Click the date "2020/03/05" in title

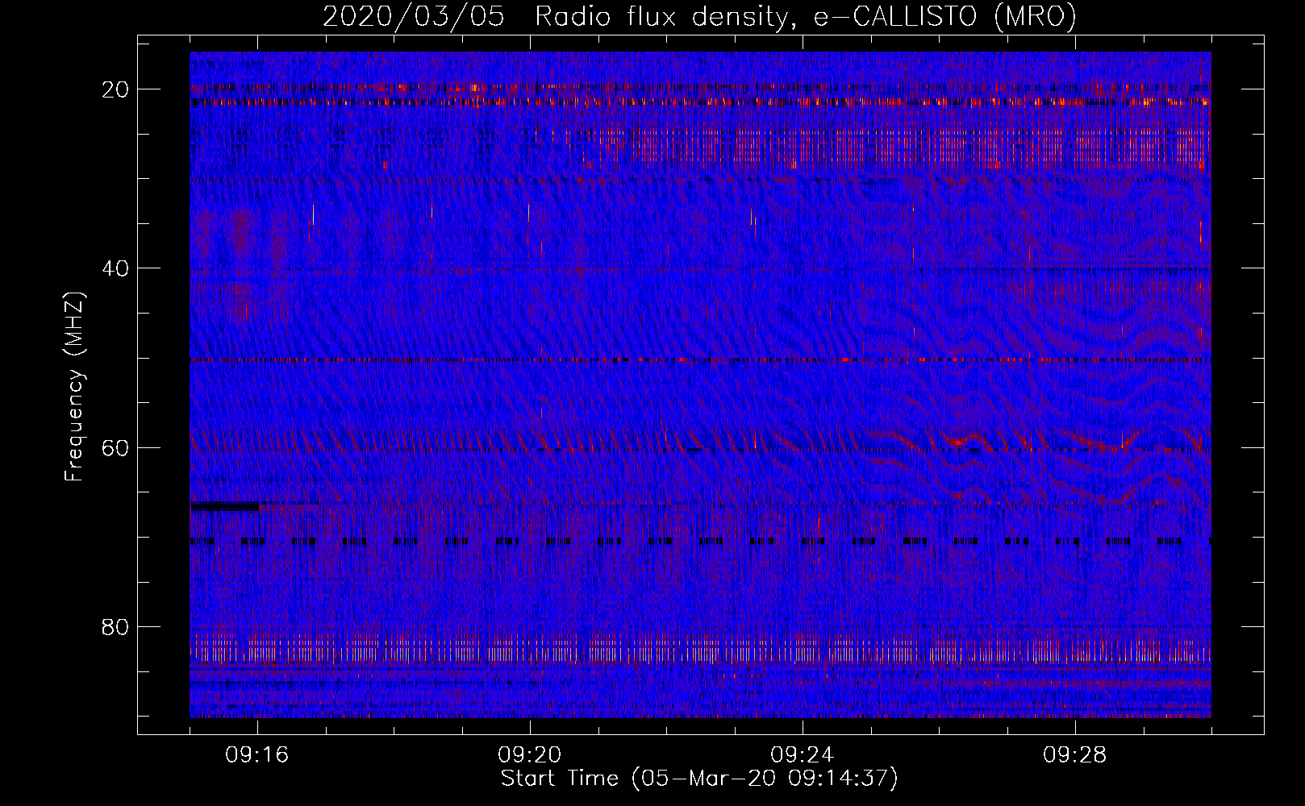click(413, 16)
